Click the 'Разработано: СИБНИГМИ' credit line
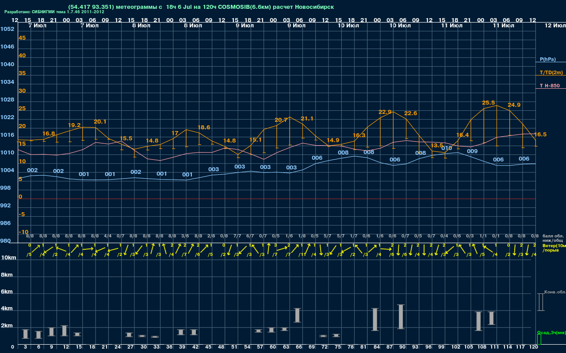Screen dimensions: 566x353 (54, 12)
